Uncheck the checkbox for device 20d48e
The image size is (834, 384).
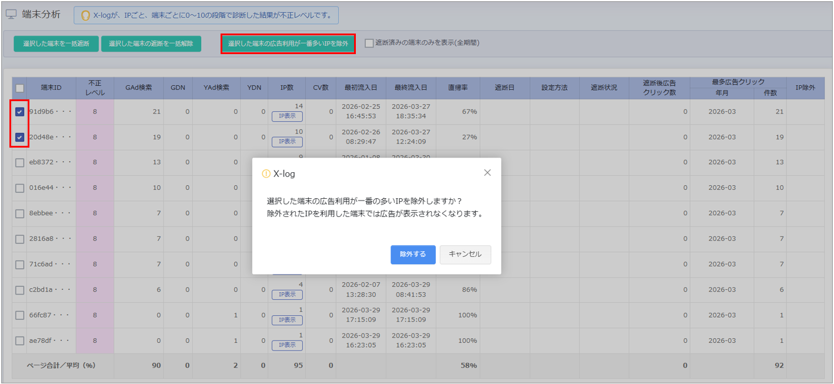click(19, 137)
